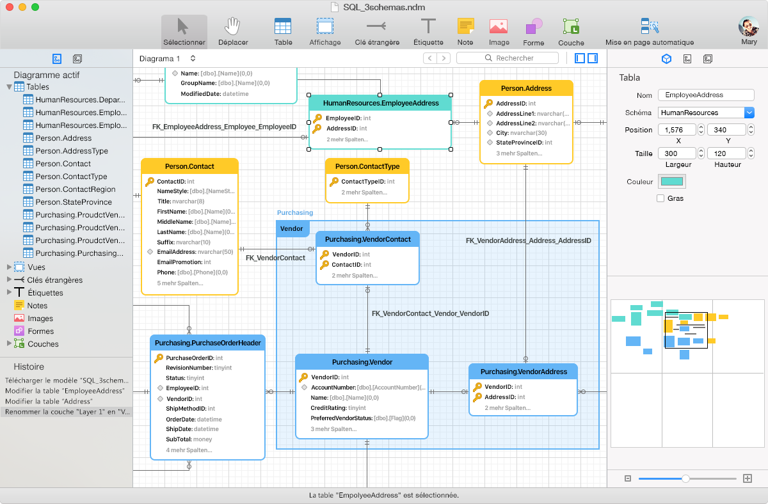Image resolution: width=768 pixels, height=504 pixels.
Task: Select the Déplacer hand tool
Action: 233,28
